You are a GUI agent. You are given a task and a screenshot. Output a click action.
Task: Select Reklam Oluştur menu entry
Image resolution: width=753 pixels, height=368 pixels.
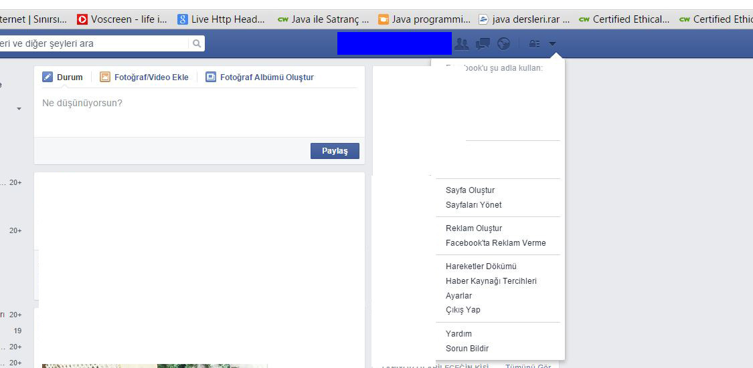pyautogui.click(x=474, y=228)
